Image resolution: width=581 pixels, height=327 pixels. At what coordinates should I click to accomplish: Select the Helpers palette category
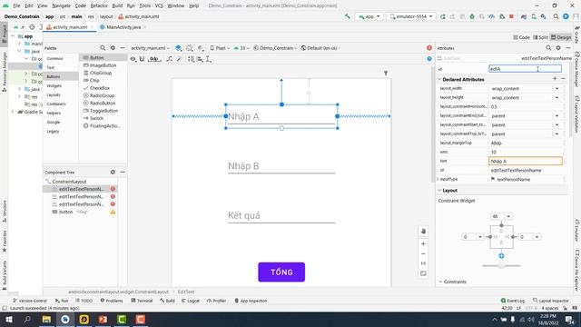(x=54, y=113)
